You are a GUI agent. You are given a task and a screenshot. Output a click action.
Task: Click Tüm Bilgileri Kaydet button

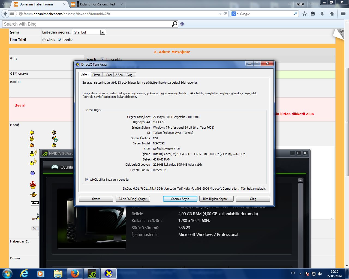[x=216, y=199]
